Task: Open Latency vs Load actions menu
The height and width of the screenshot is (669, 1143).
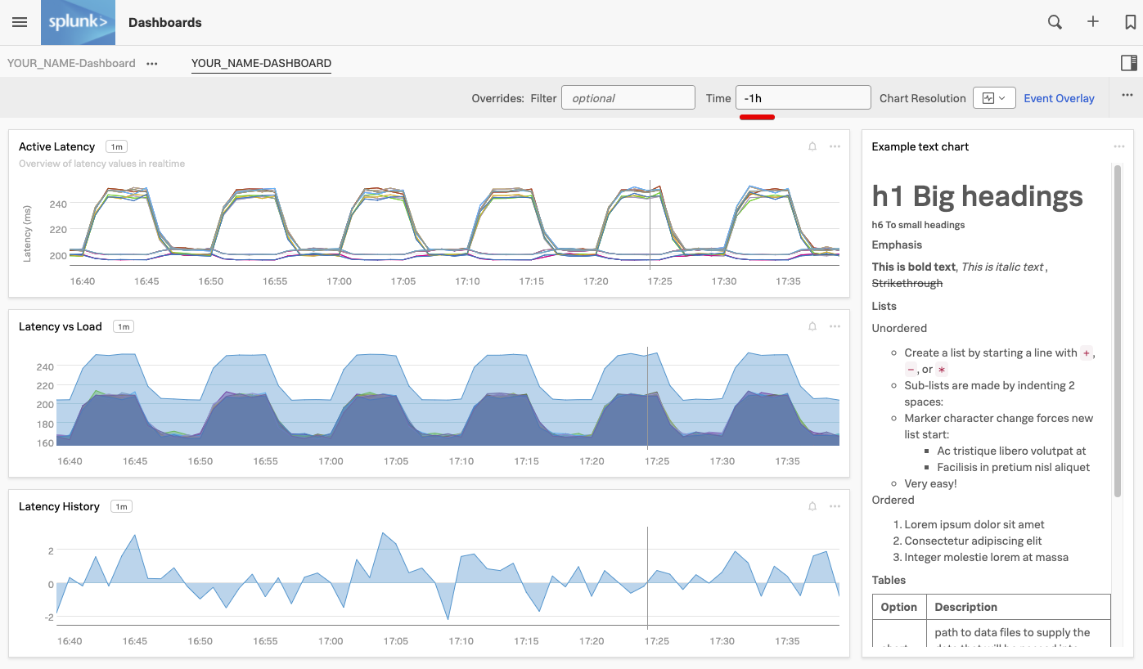Action: (835, 326)
